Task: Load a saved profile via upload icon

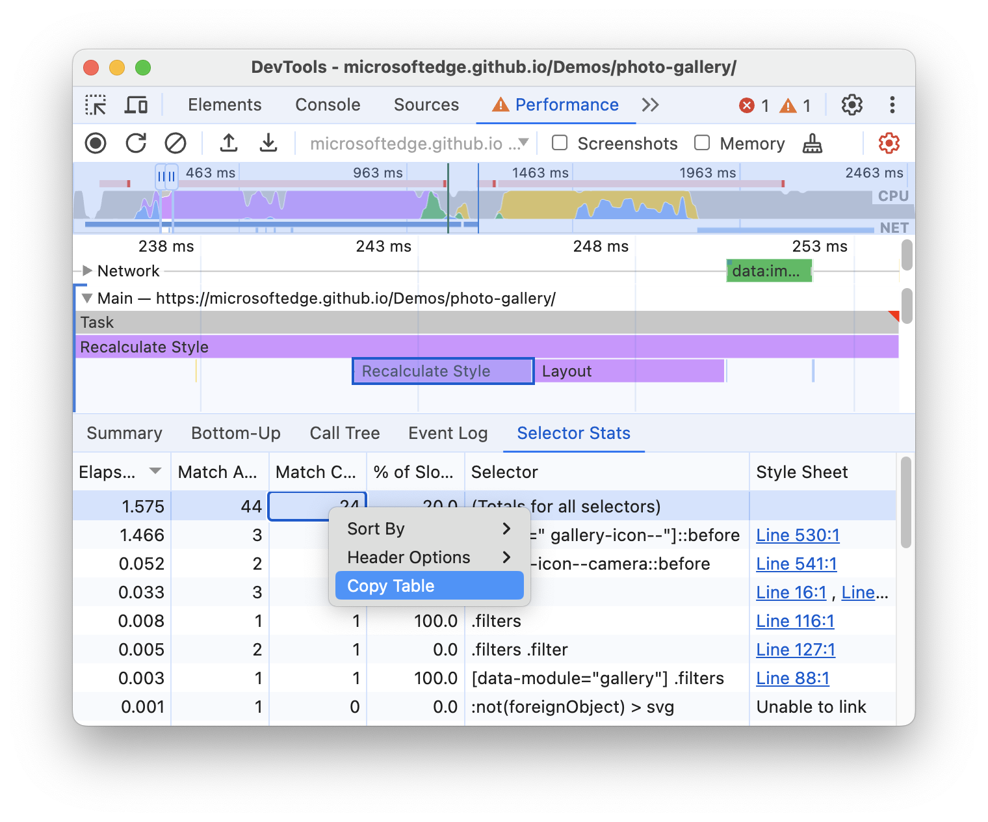Action: coord(228,143)
